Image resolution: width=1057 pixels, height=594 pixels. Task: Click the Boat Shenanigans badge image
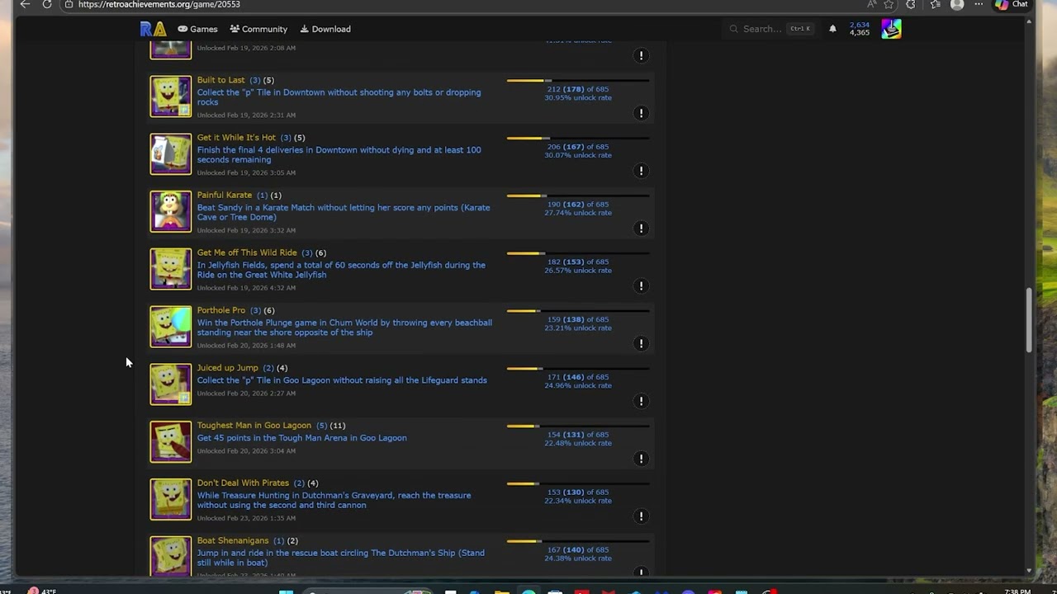coord(170,557)
